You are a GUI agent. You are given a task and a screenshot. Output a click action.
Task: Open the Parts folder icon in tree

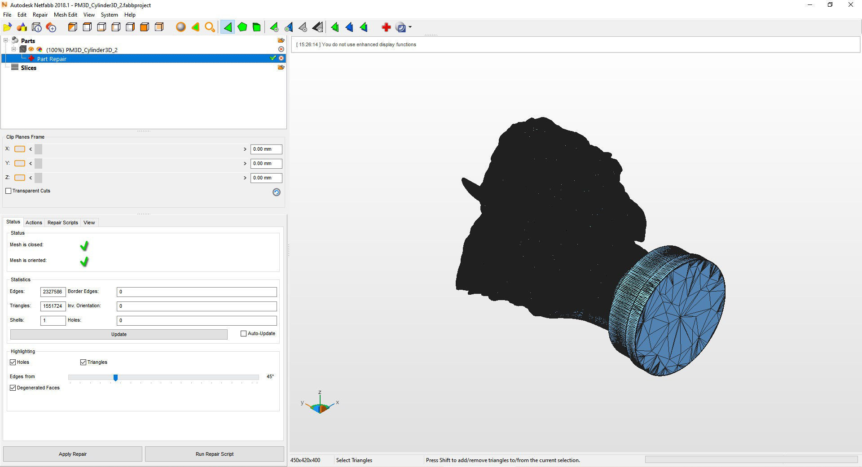pyautogui.click(x=281, y=40)
